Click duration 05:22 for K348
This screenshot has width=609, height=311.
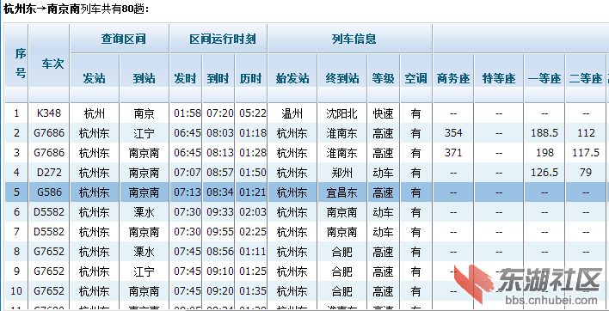point(252,113)
